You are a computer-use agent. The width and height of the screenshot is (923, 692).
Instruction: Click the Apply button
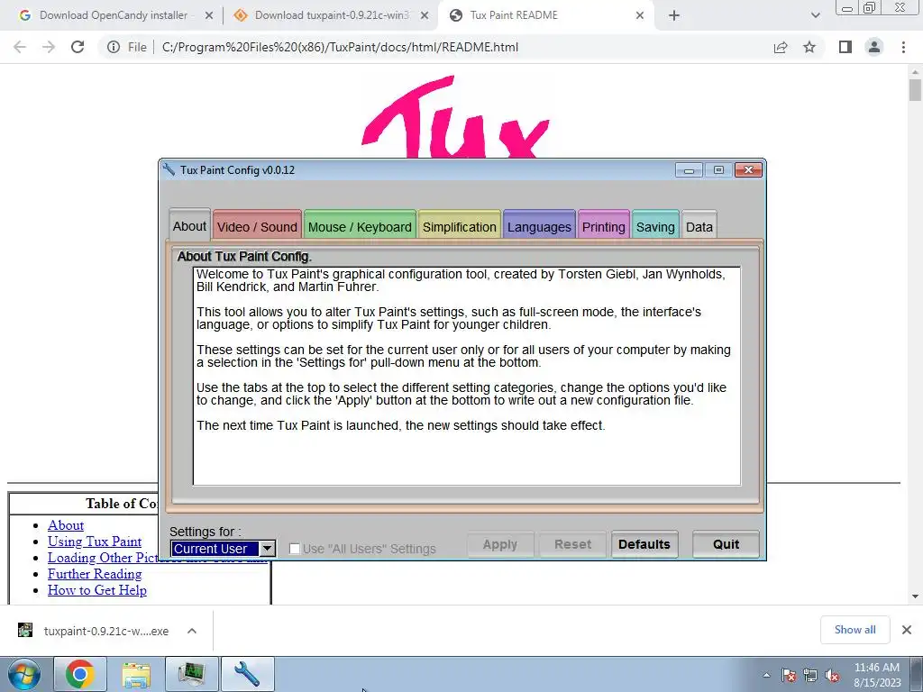(499, 544)
